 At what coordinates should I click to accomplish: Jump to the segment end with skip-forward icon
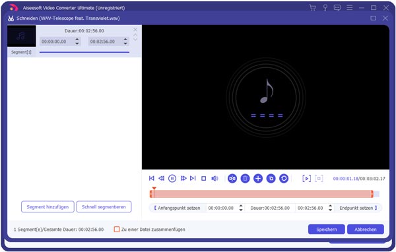[193, 179]
